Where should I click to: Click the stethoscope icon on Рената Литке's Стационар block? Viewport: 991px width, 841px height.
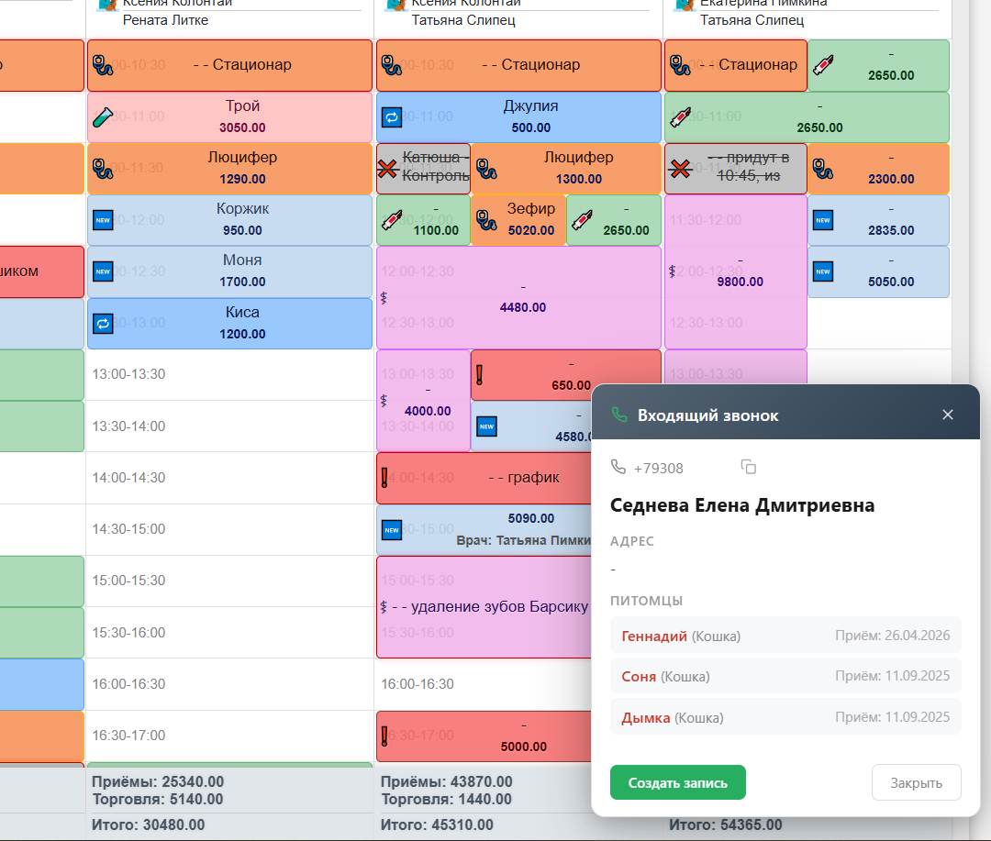[x=103, y=65]
